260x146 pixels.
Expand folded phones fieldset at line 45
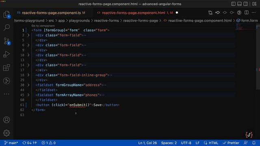tap(28, 95)
